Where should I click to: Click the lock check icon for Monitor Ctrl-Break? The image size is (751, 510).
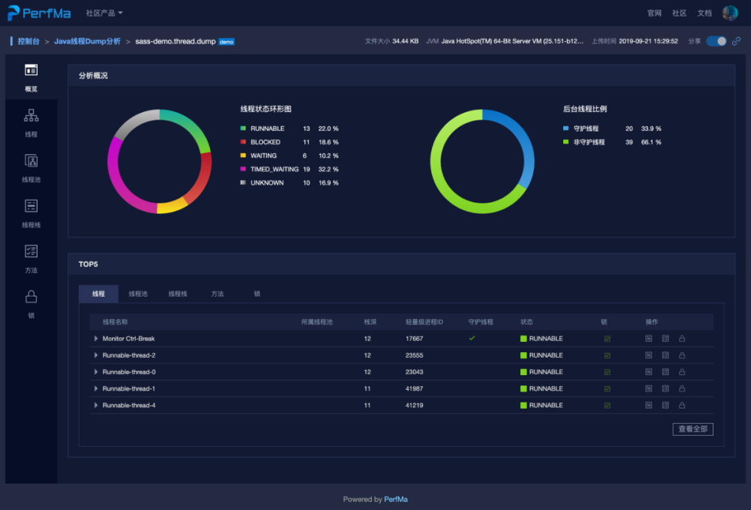607,338
